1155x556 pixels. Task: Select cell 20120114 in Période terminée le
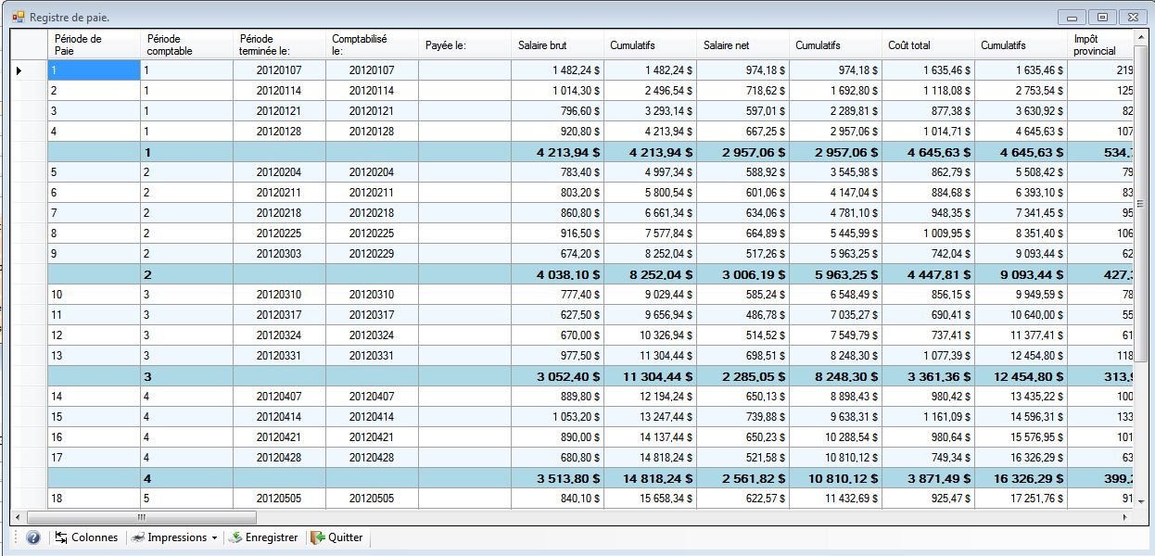tap(279, 91)
